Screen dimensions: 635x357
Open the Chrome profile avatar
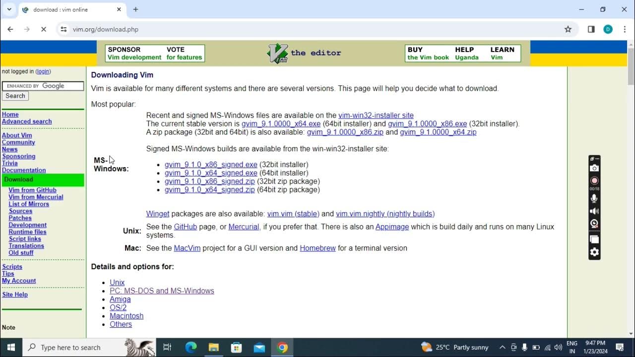coord(608,29)
